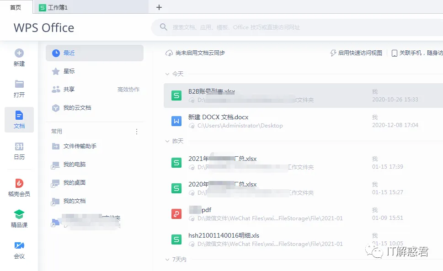The width and height of the screenshot is (443, 271).
Task: Click the timestamp 01-15 15:27
Action: coord(387,192)
